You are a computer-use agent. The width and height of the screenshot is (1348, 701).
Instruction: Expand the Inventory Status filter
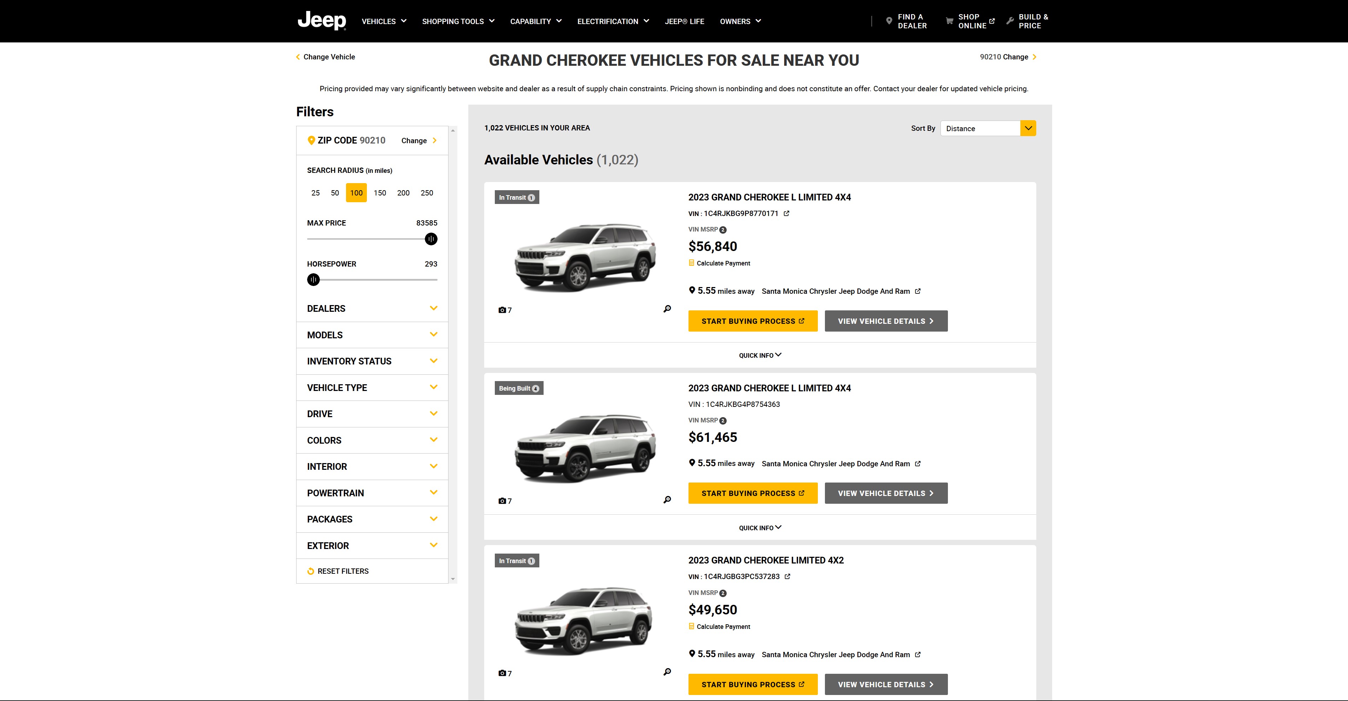click(x=372, y=361)
